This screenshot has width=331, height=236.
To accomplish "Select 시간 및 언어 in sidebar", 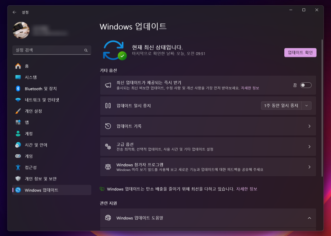I will (52, 145).
